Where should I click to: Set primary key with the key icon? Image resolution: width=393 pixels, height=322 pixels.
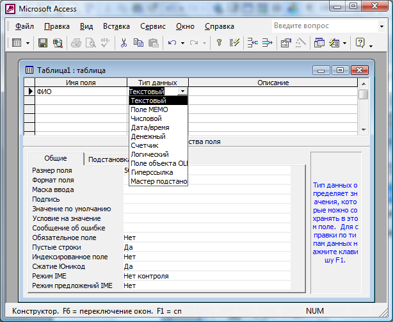(220, 43)
